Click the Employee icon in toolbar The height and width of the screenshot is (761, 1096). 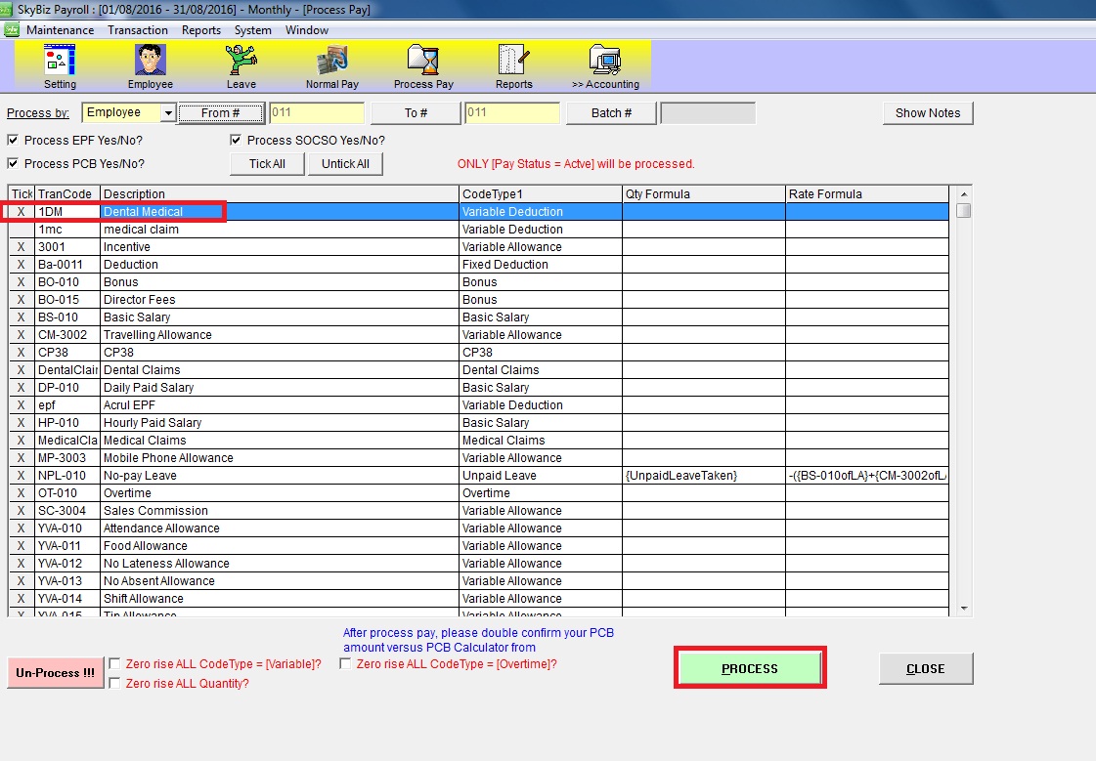coord(150,61)
